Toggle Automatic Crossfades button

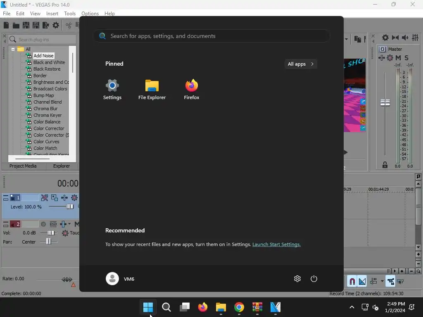(x=362, y=282)
